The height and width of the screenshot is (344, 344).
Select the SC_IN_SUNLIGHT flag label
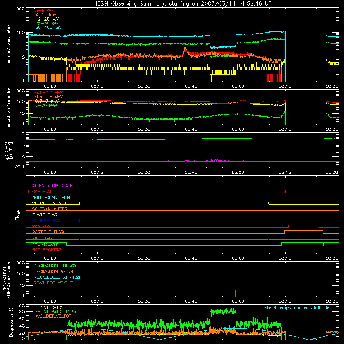pos(49,203)
